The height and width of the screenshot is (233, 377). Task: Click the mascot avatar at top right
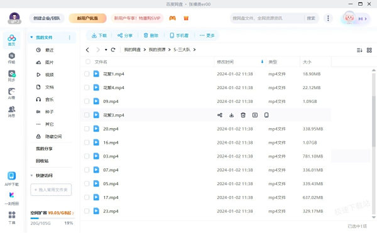click(349, 18)
